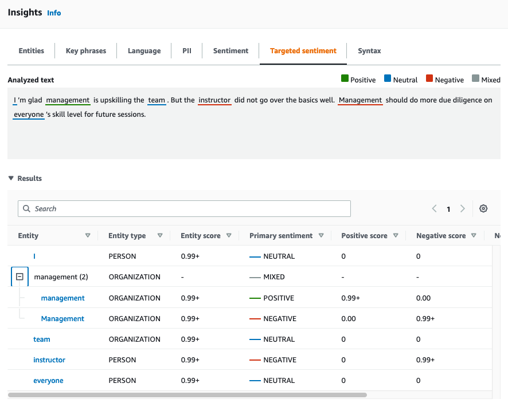Sort by Positive score column arrow

click(396, 236)
